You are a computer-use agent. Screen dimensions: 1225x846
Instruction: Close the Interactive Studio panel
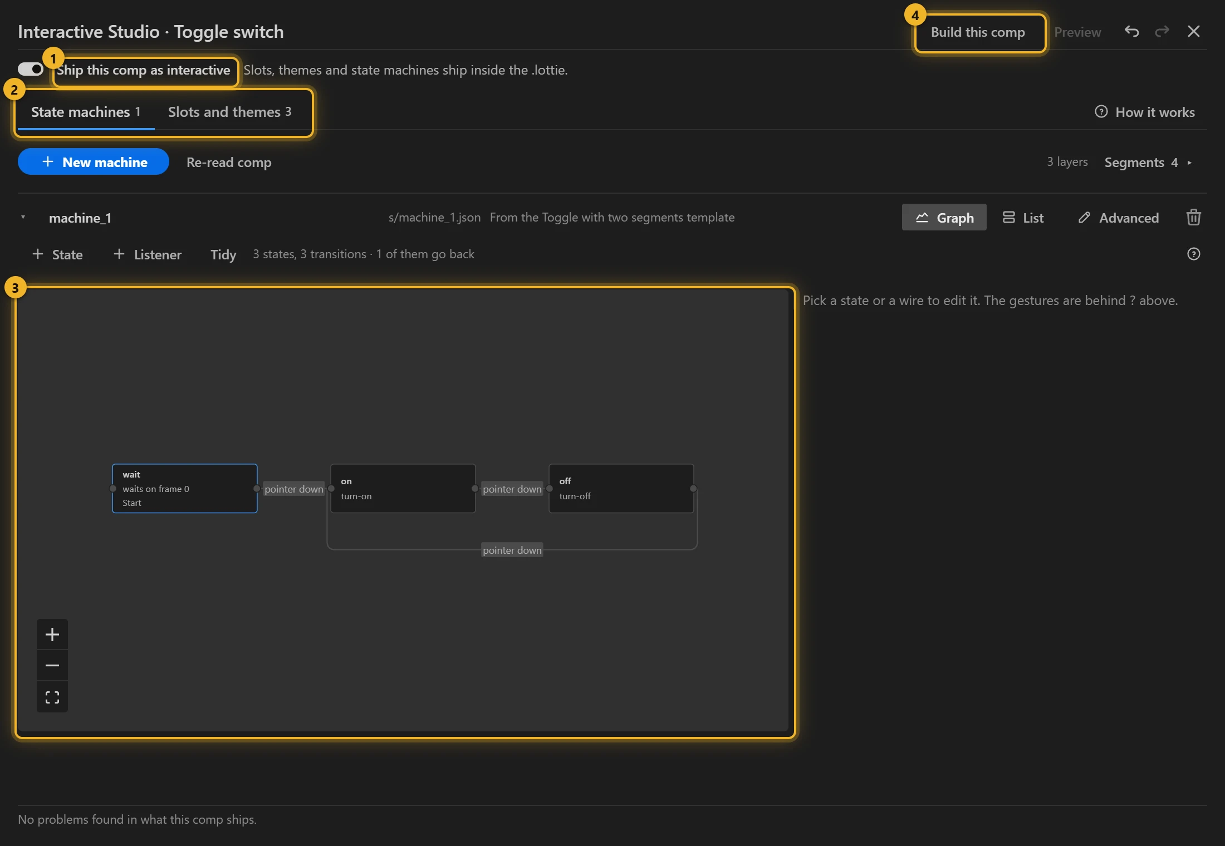1194,31
